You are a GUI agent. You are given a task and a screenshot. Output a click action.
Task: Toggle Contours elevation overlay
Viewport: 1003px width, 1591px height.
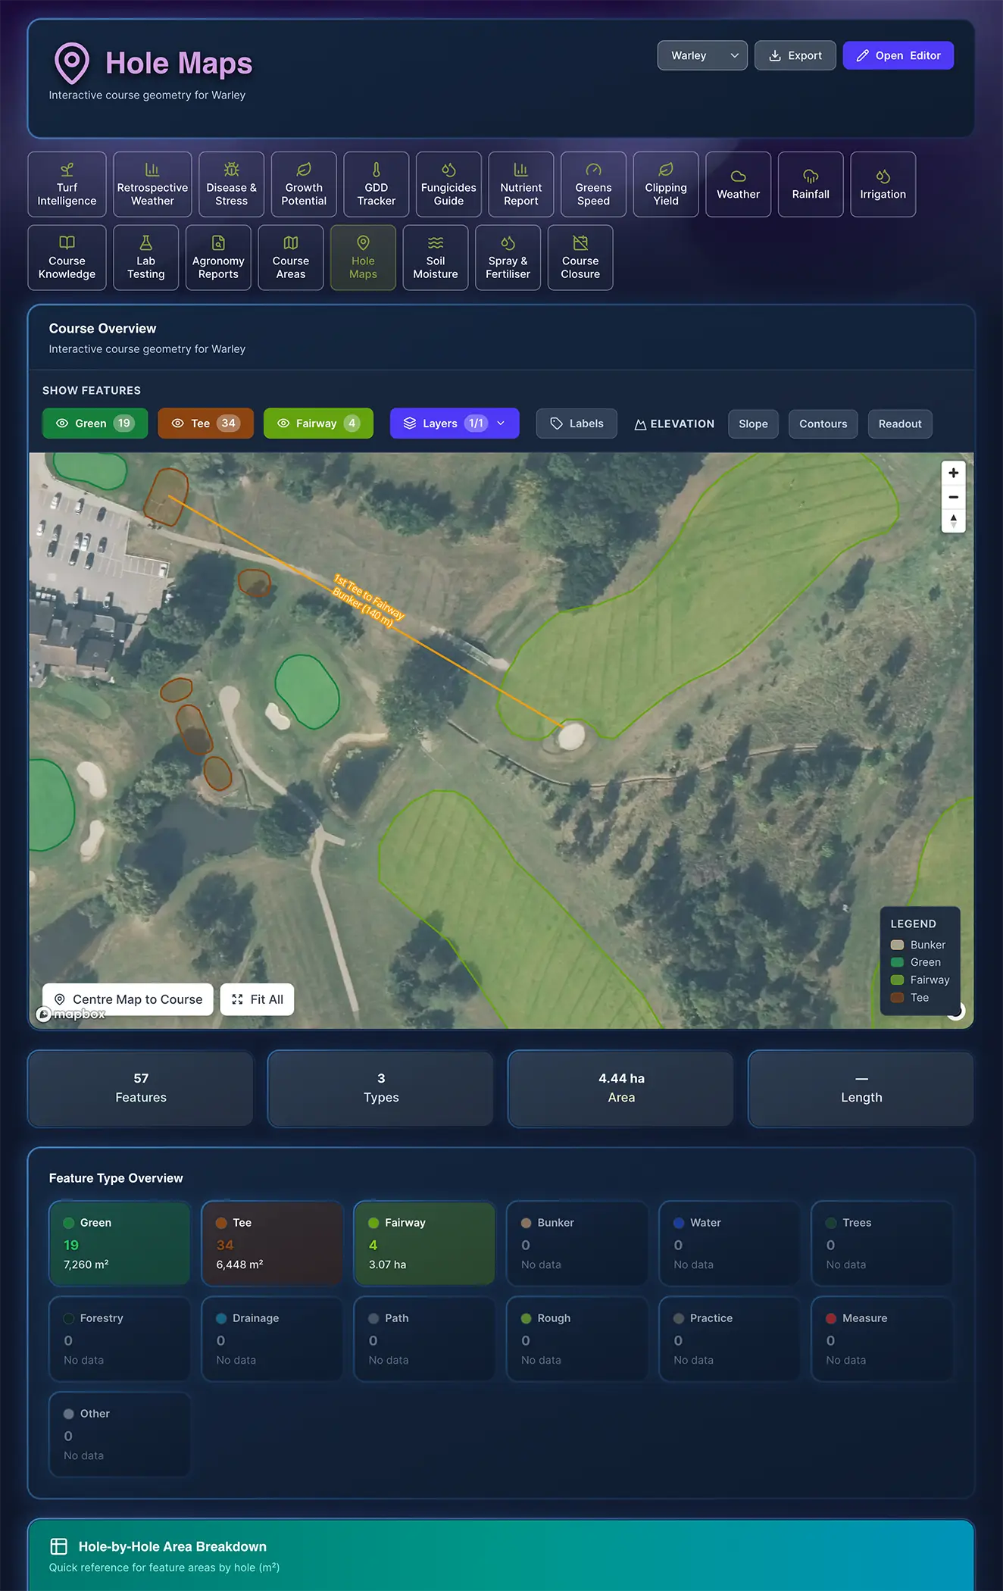[x=823, y=424]
